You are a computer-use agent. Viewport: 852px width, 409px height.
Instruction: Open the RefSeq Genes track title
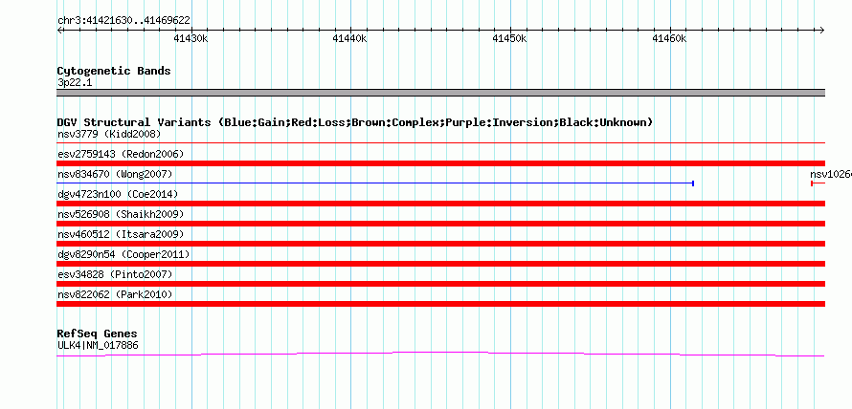pos(98,334)
